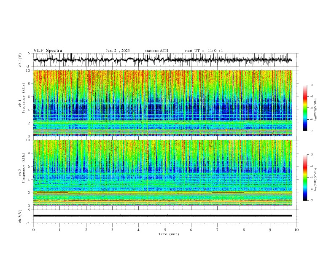Click the log(PSD) label beside ch.2 colorbar
This screenshot has height=258, width=334.
point(315,180)
